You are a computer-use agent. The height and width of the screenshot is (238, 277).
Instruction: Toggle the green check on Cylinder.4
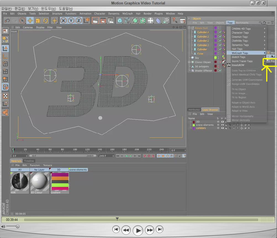click(x=220, y=32)
